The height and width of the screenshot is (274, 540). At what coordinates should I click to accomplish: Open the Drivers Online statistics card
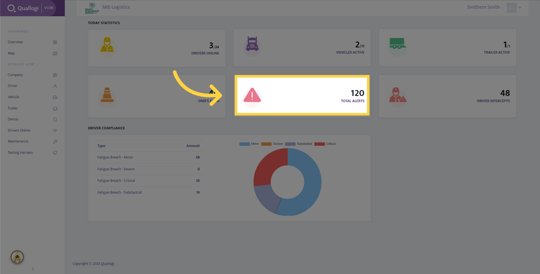[157, 48]
